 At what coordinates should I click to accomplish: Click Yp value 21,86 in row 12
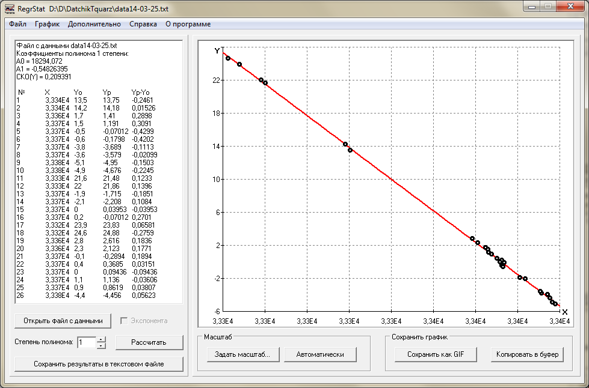111,186
